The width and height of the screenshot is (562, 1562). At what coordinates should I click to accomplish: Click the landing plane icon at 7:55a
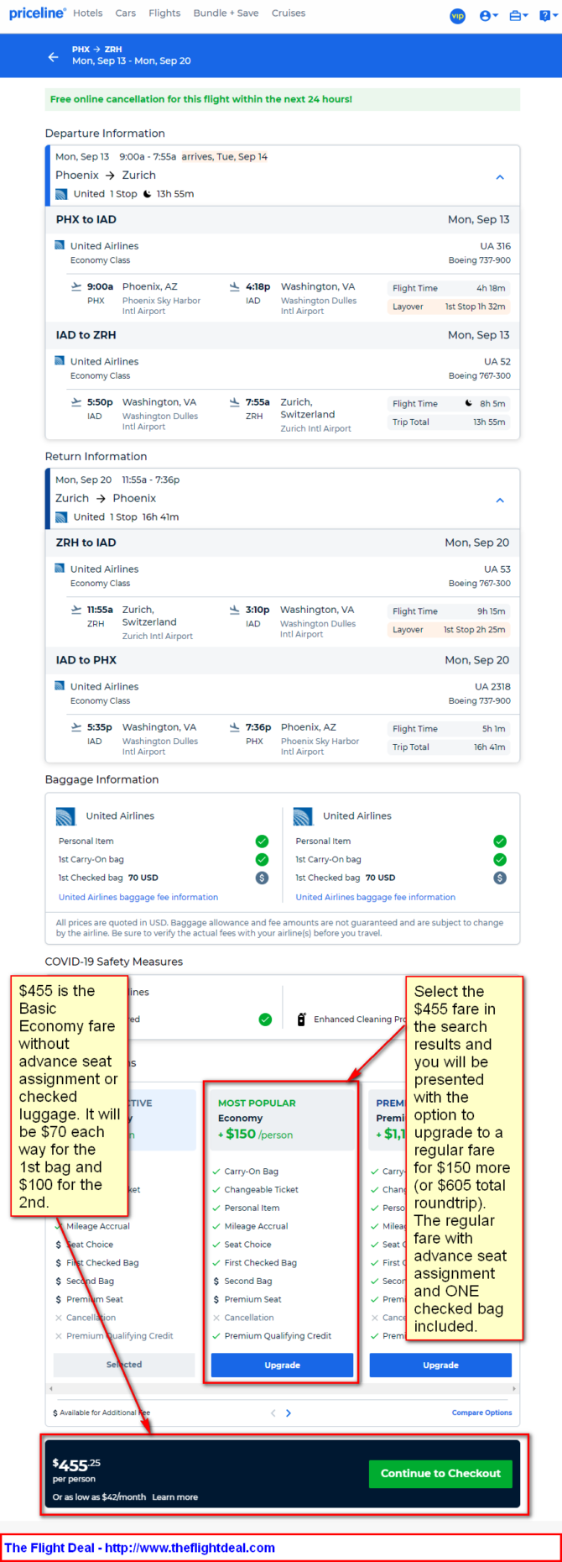coord(235,402)
